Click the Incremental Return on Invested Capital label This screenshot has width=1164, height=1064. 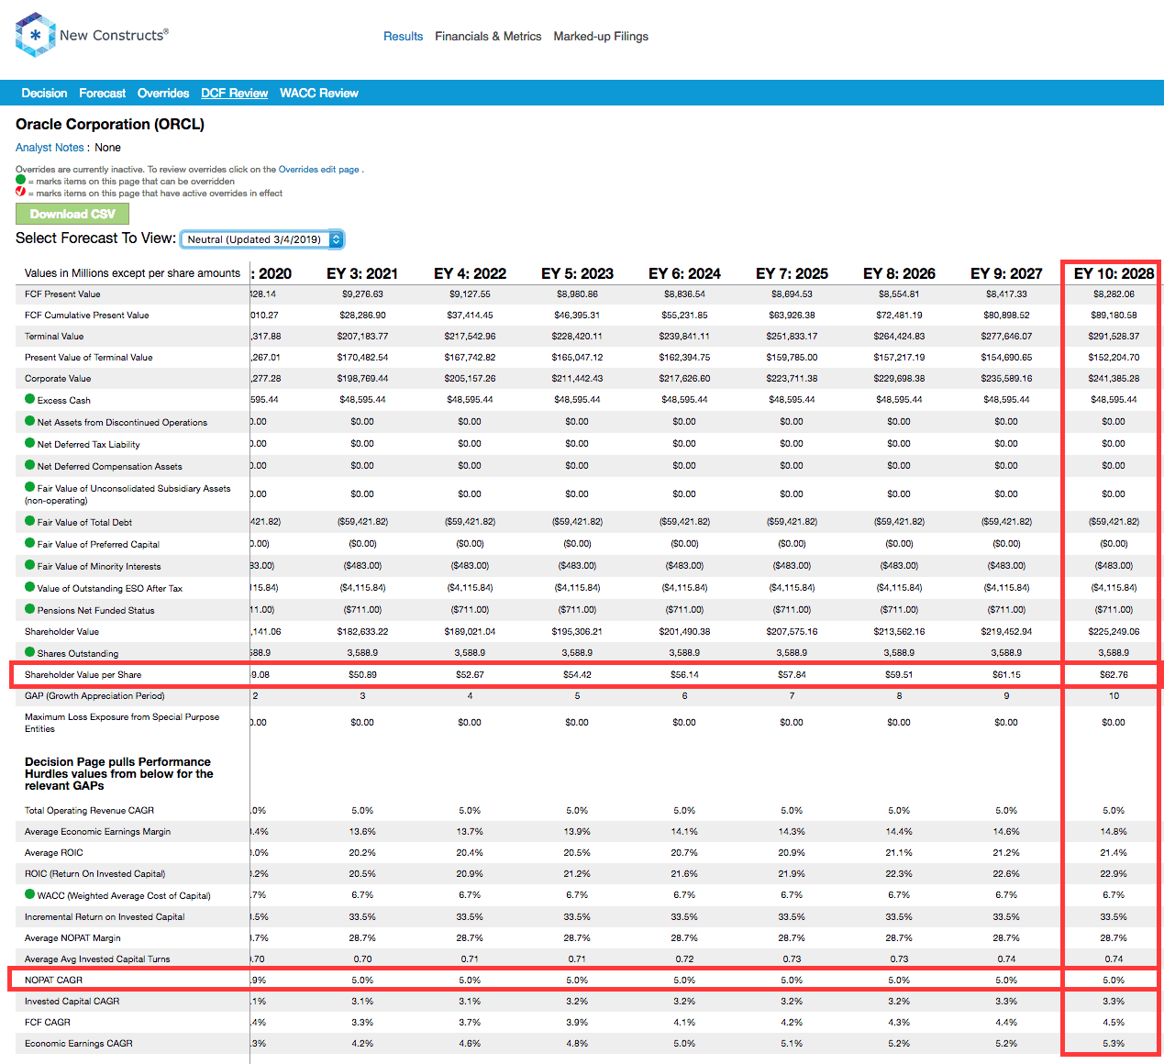(x=105, y=917)
